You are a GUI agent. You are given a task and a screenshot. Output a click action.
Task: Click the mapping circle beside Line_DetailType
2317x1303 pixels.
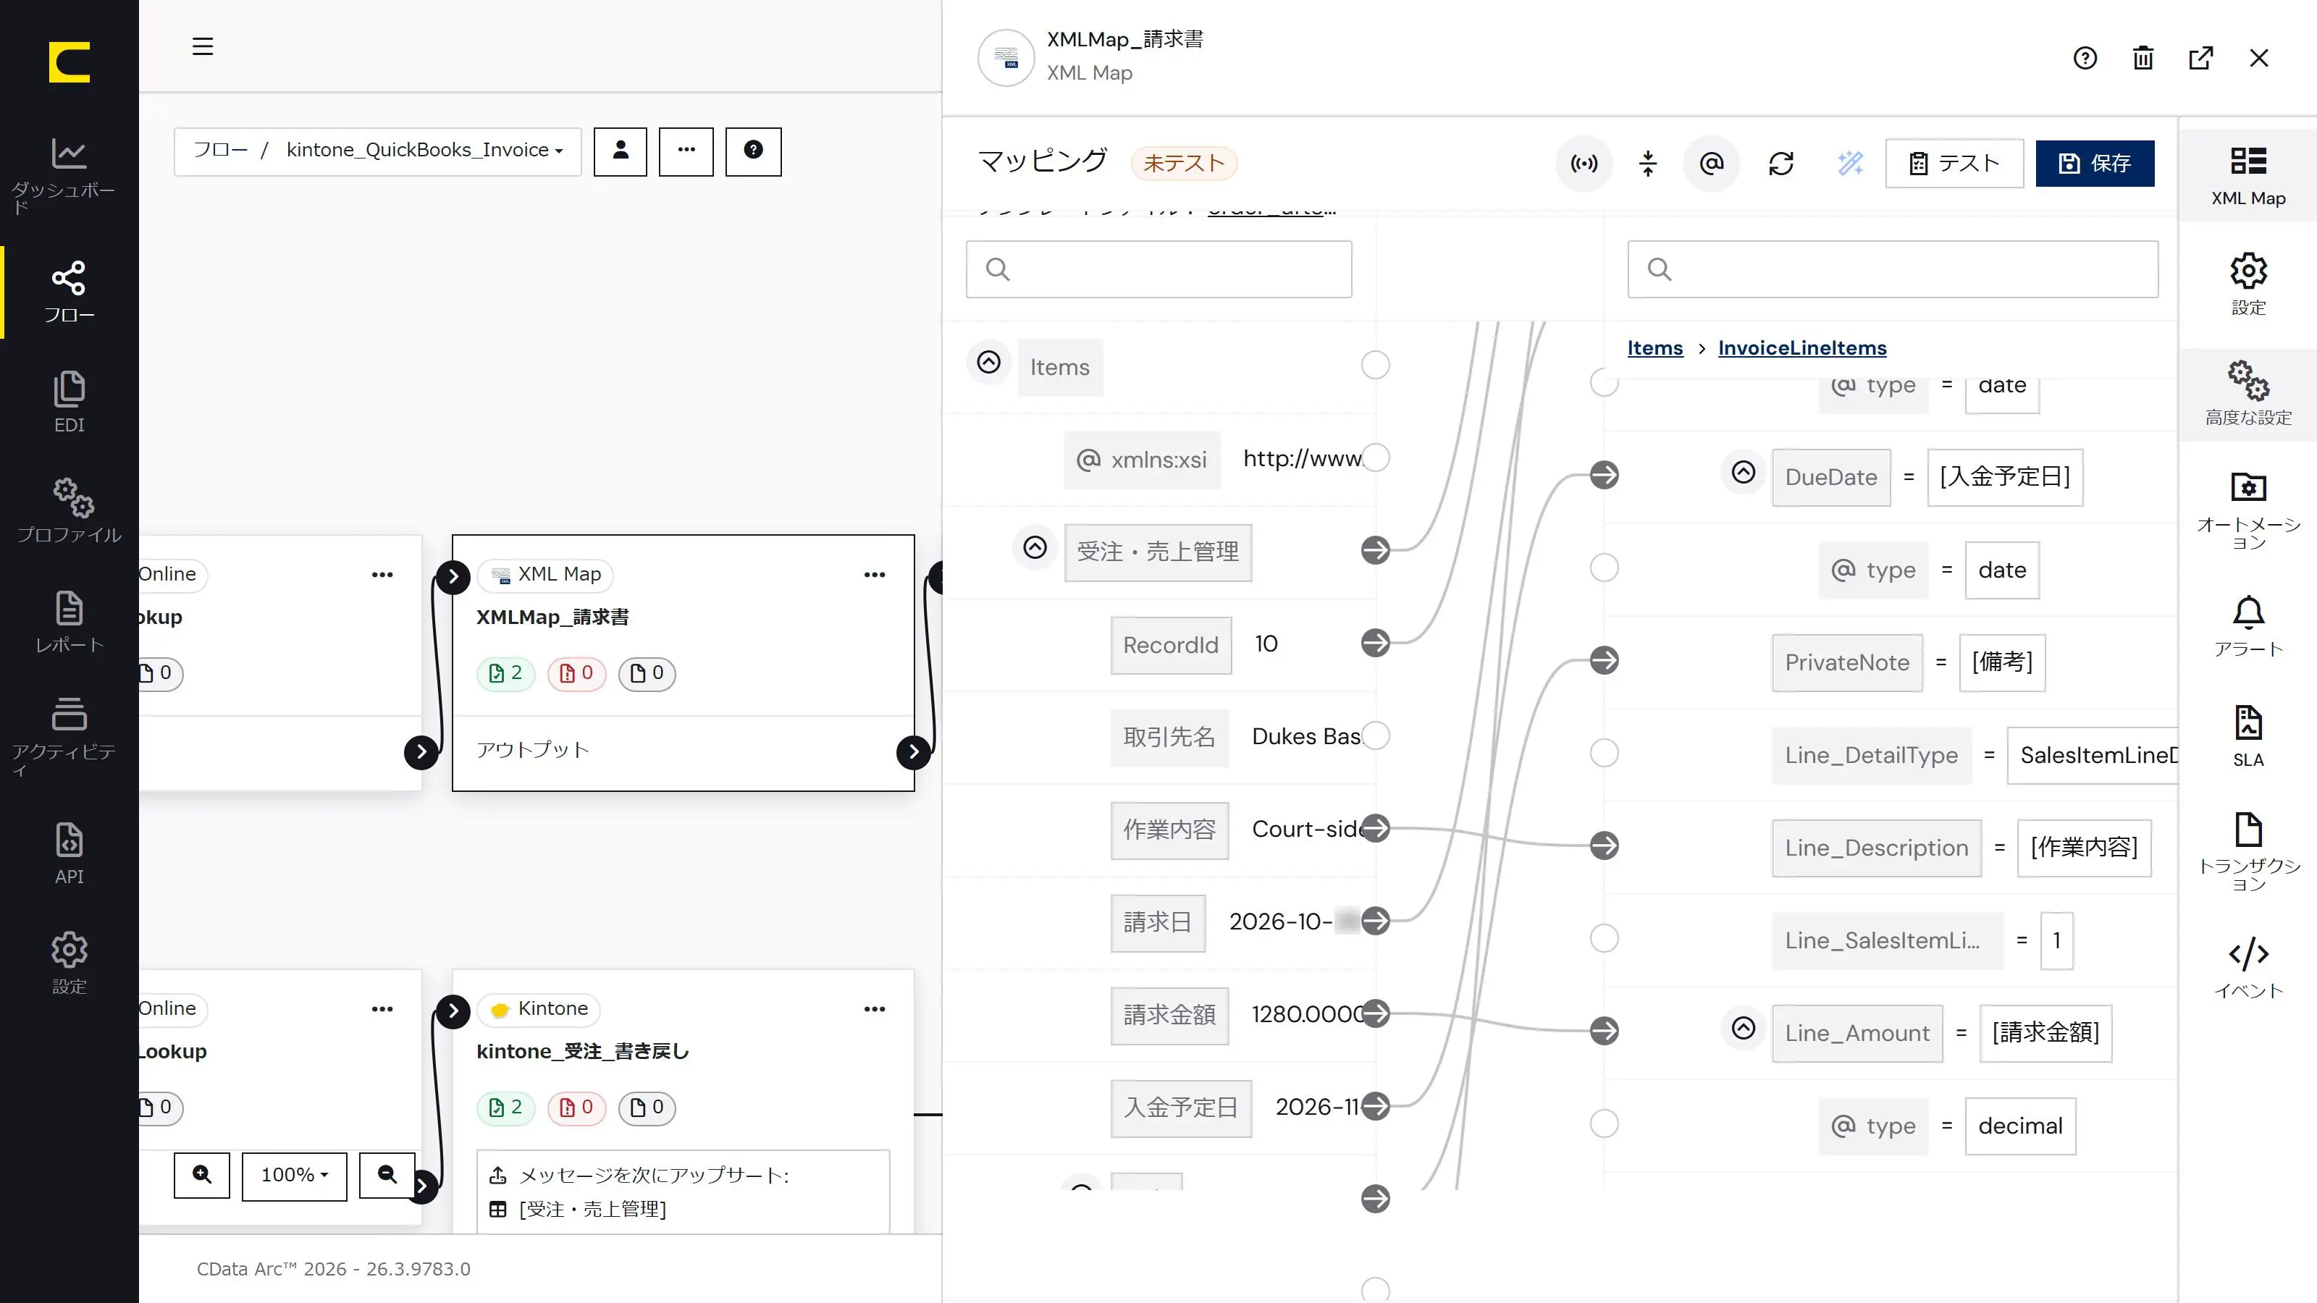click(x=1604, y=753)
